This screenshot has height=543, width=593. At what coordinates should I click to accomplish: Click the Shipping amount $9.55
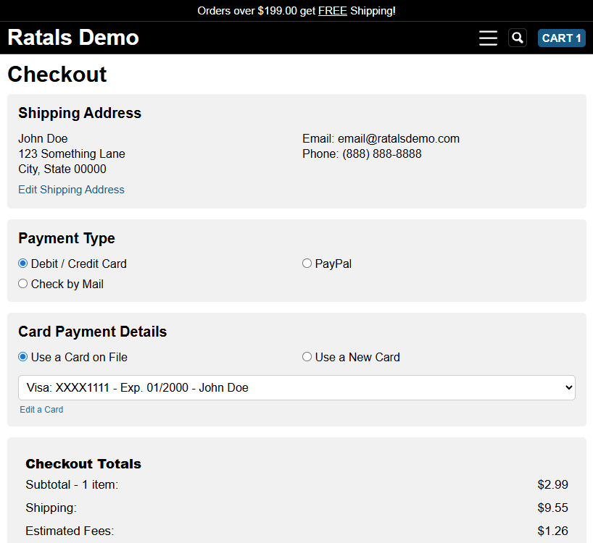point(553,508)
